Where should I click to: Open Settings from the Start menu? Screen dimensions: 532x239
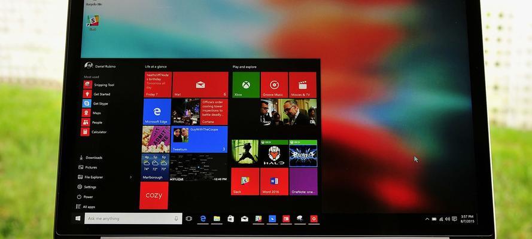coord(87,187)
